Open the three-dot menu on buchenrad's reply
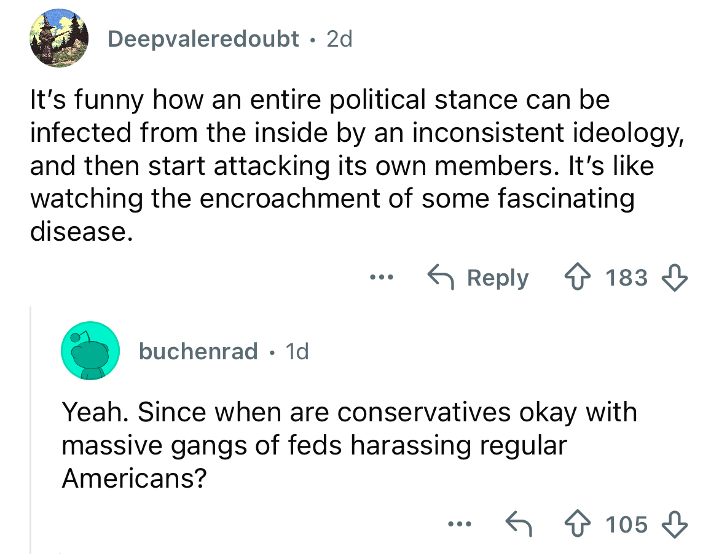 [x=458, y=525]
